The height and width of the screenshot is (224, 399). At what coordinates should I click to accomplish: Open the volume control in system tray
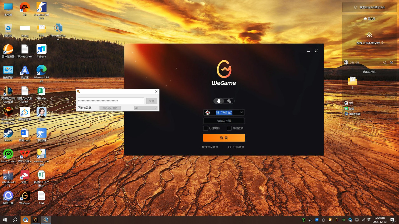[x=363, y=220]
